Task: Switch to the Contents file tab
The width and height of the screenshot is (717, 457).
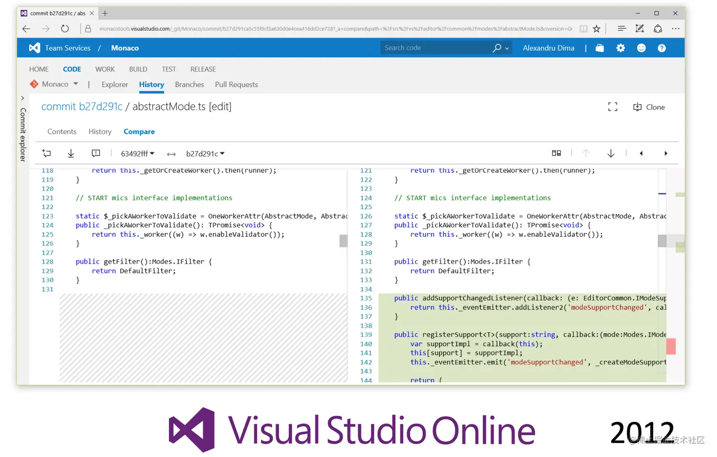Action: [x=62, y=132]
